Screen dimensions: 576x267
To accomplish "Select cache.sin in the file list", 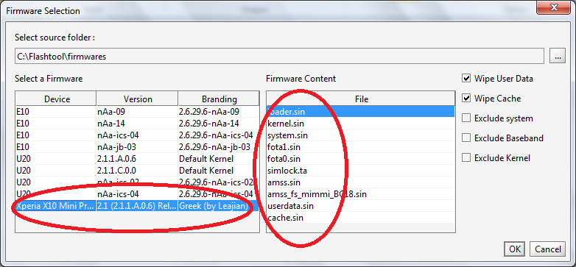I will pos(361,217).
